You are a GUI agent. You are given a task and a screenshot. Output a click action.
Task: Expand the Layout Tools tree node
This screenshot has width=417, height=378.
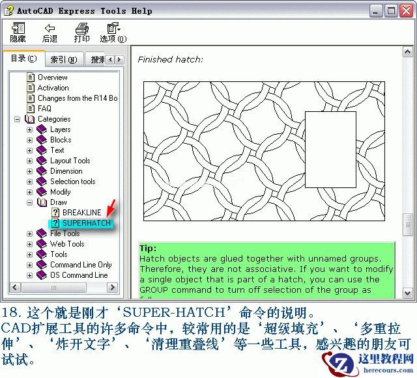click(30, 161)
